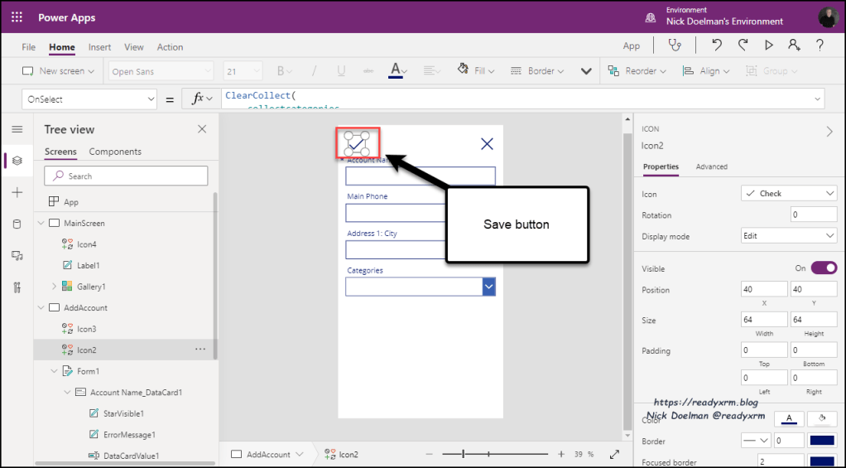Open the App checker stethoscope icon

pos(677,46)
